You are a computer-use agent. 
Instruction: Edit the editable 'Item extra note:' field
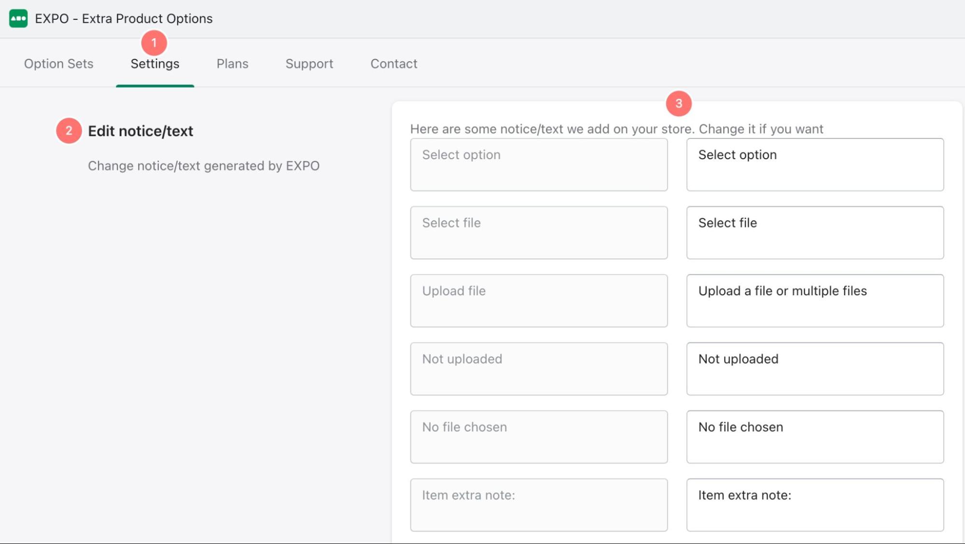815,504
